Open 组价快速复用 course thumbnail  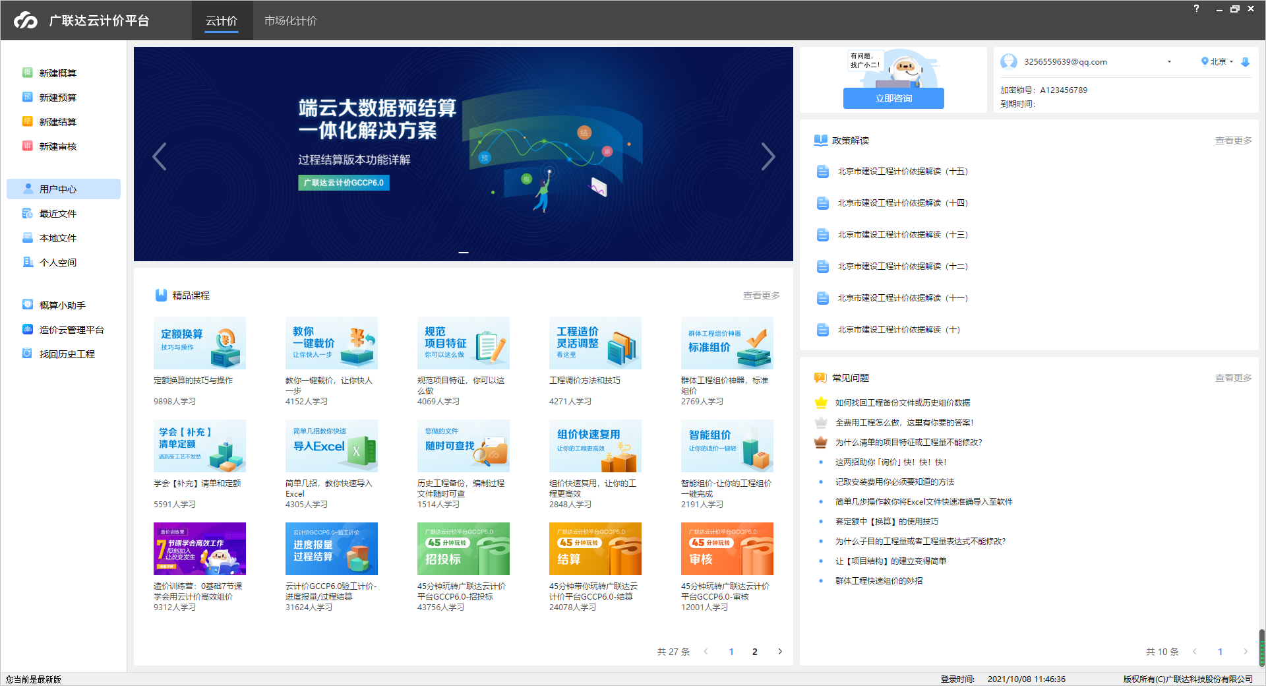click(595, 446)
